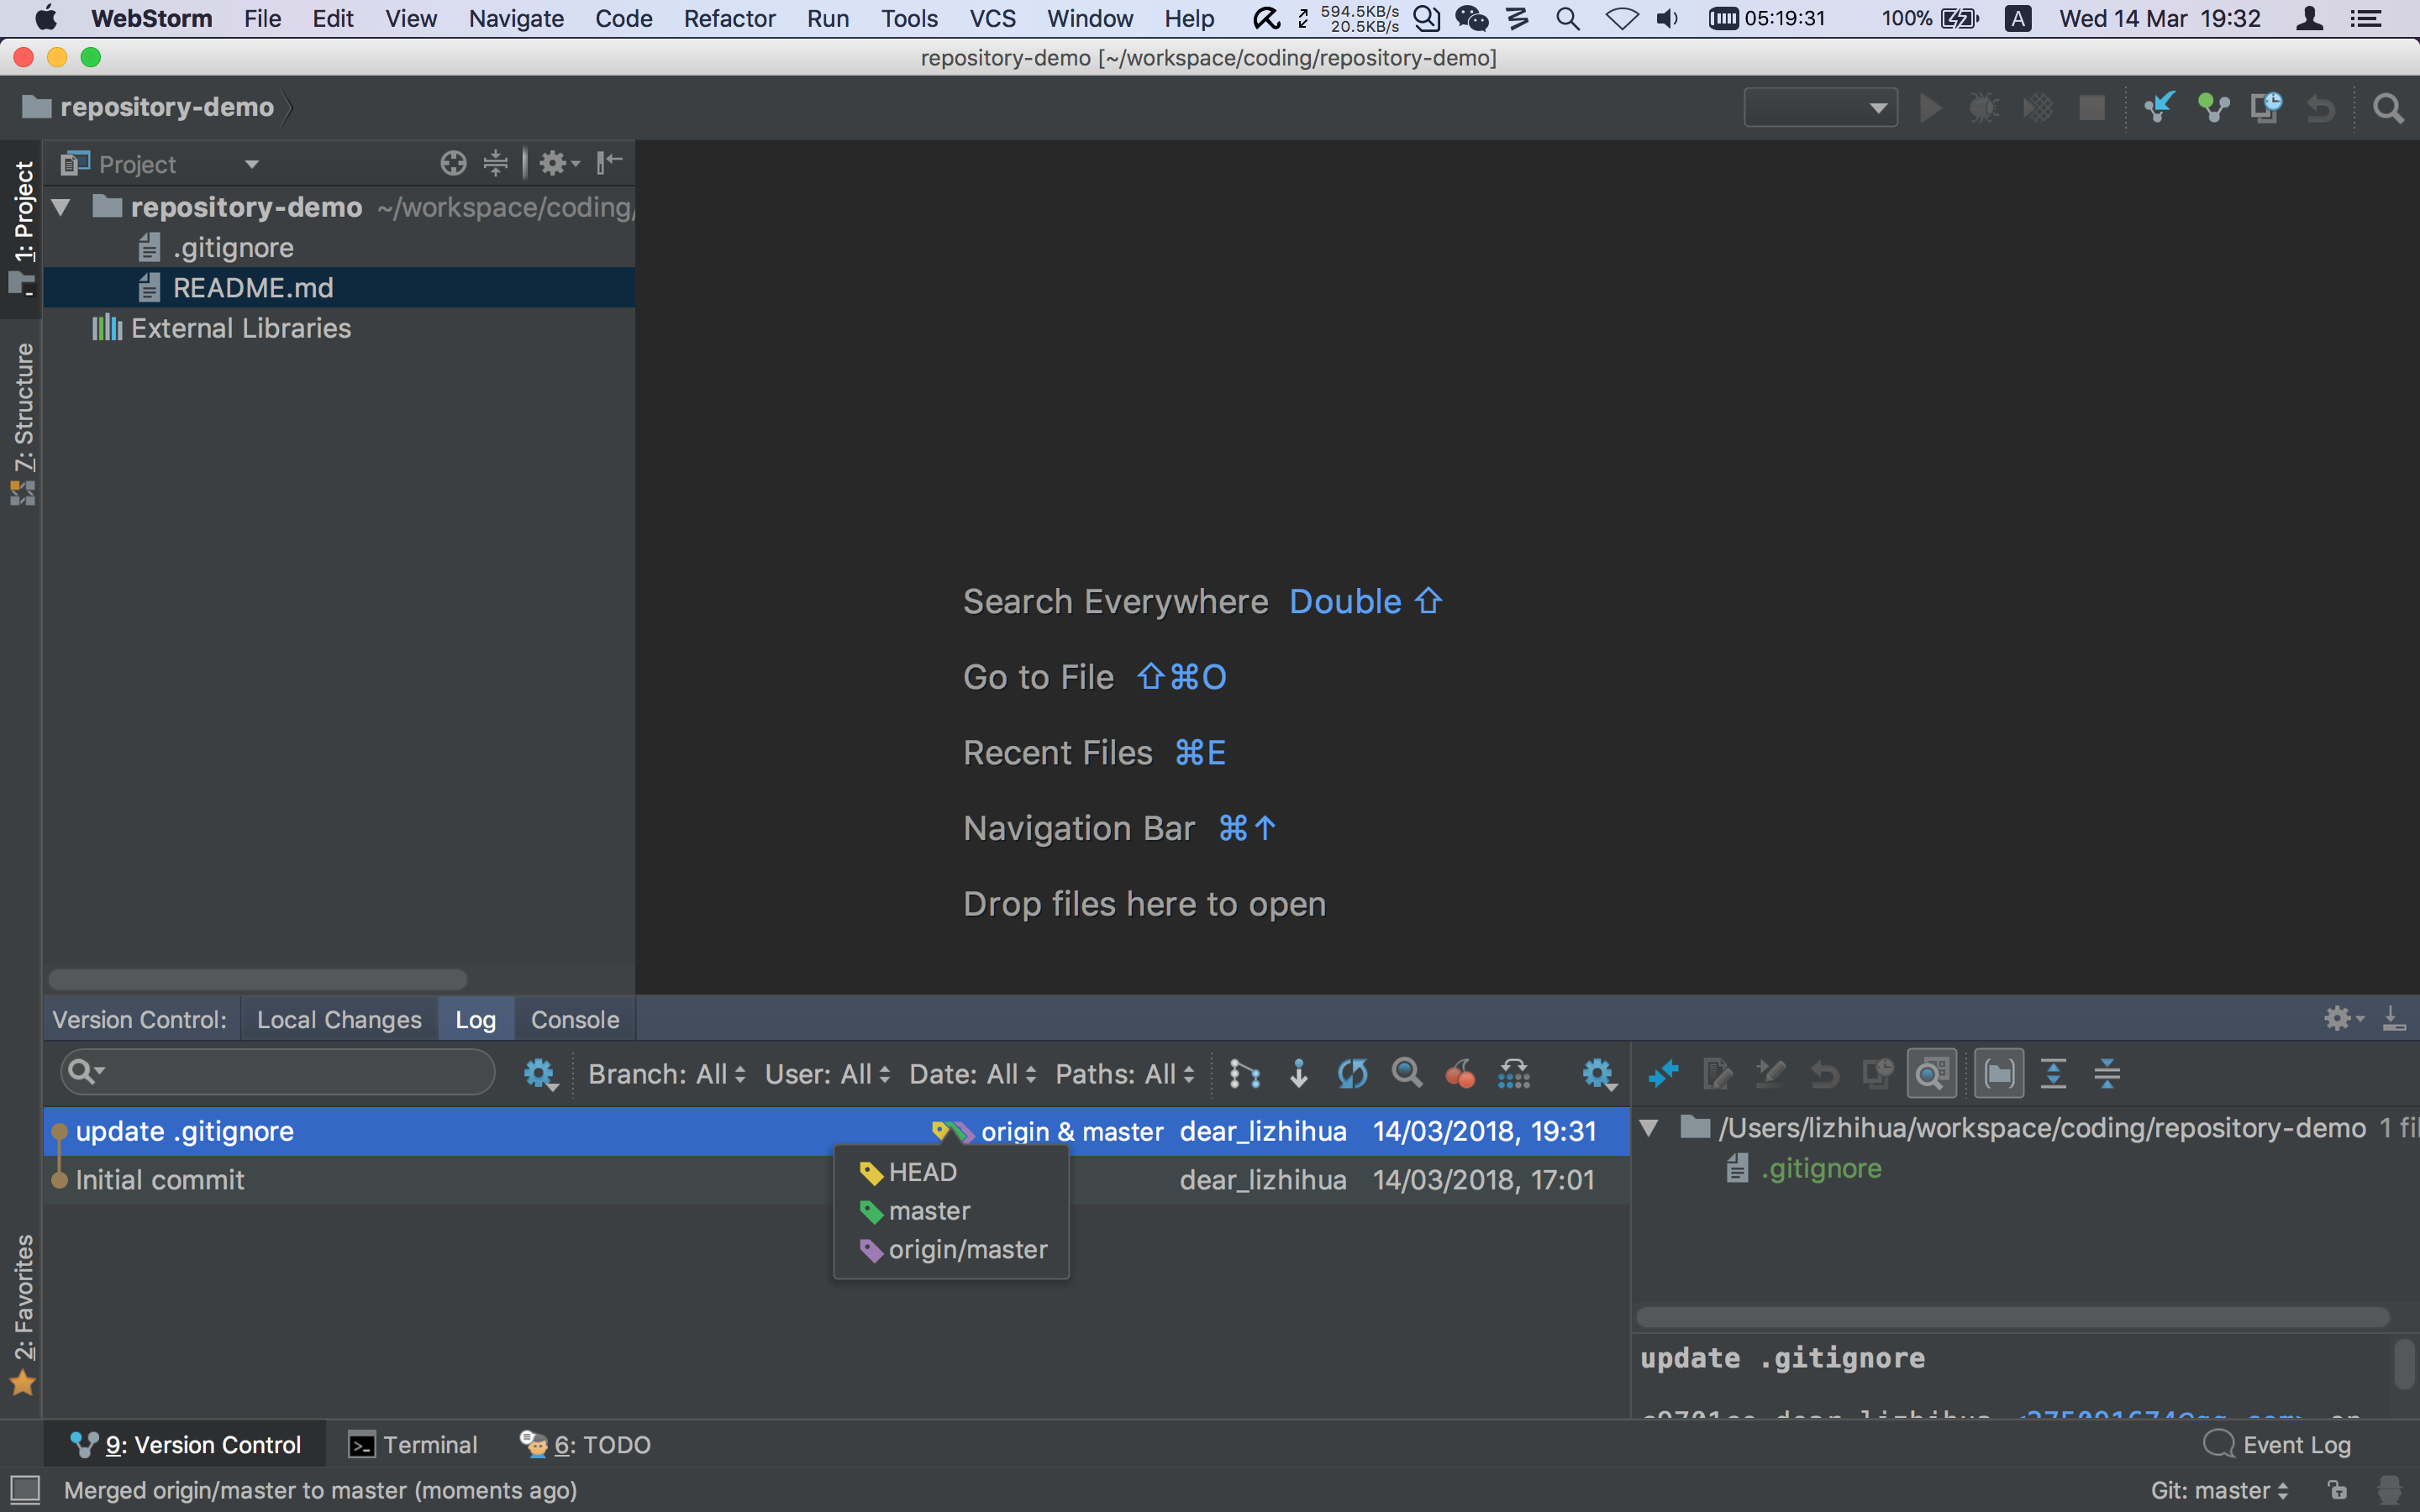Open the run configurations dropdown

tap(1819, 106)
